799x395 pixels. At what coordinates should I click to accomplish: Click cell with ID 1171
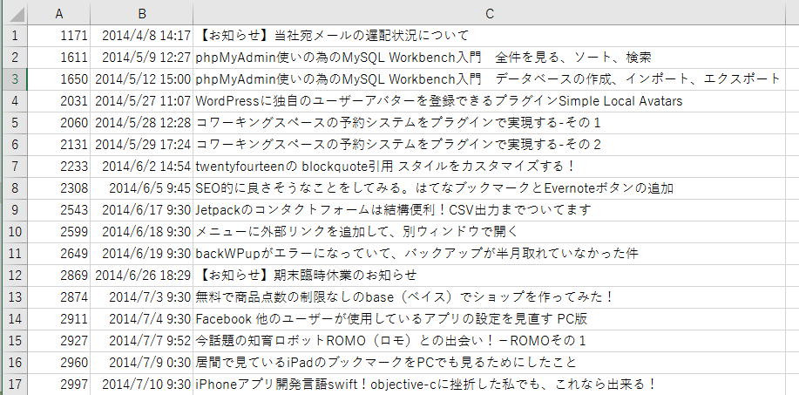tap(59, 36)
